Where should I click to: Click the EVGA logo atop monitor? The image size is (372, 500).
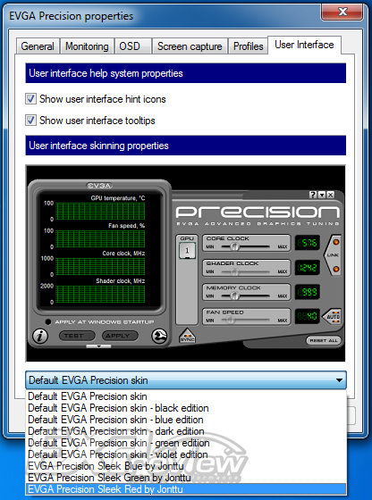(99, 186)
